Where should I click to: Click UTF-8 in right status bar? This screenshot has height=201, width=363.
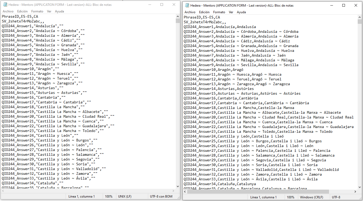(x=336, y=197)
